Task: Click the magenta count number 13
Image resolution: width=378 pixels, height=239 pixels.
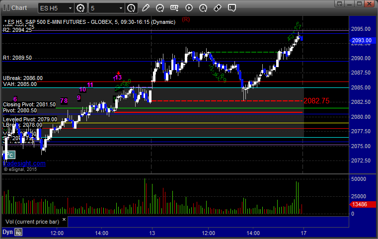Action: pyautogui.click(x=117, y=78)
